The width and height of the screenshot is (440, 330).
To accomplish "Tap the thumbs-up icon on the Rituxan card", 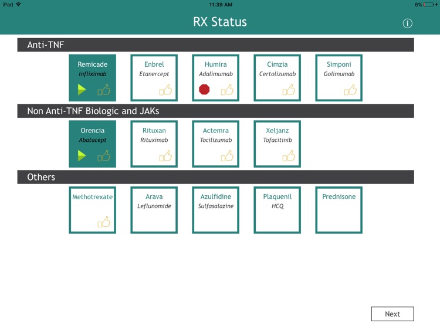I will [x=165, y=155].
